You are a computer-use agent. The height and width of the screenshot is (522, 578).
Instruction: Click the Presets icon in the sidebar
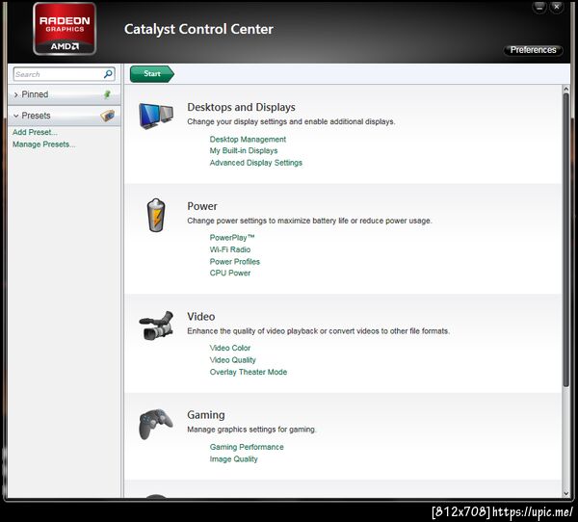pos(107,116)
